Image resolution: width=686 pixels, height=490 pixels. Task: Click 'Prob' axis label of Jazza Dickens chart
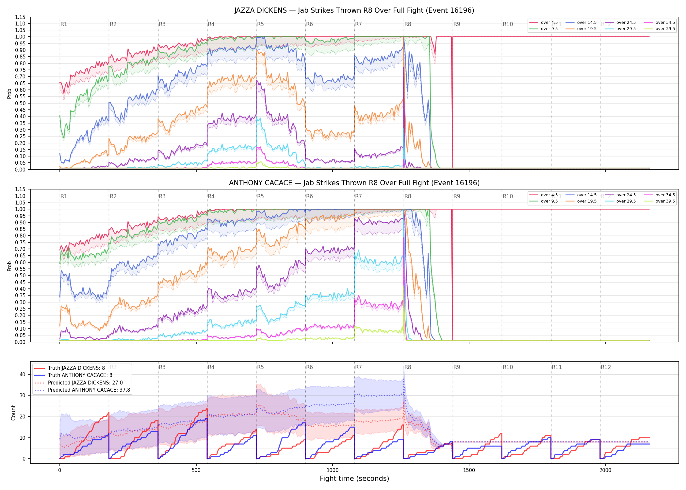pyautogui.click(x=9, y=93)
